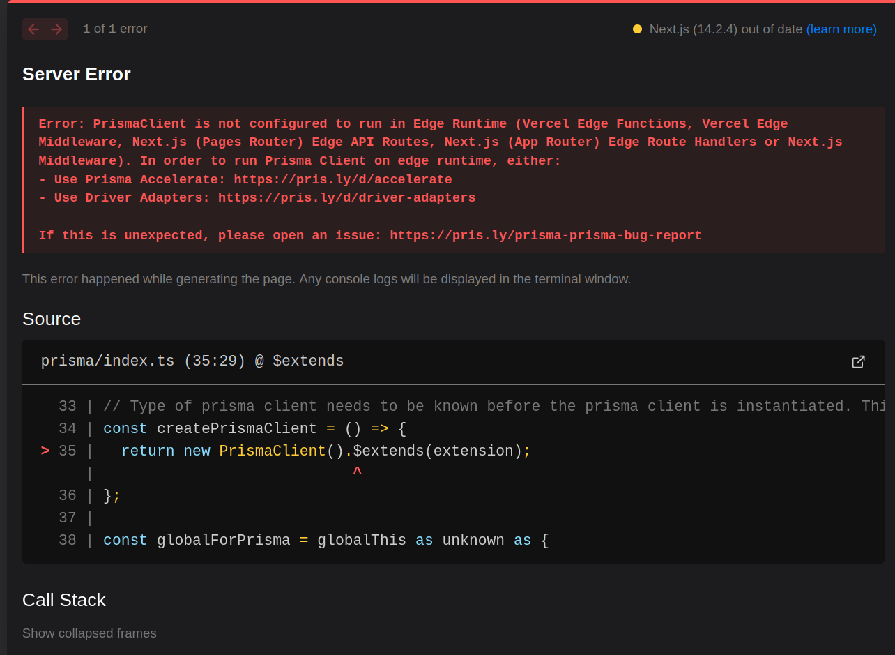Click the 'Server Error' heading

77,74
